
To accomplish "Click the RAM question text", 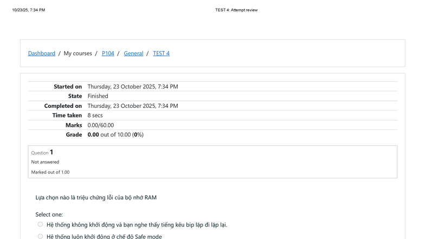I will coord(96,197).
